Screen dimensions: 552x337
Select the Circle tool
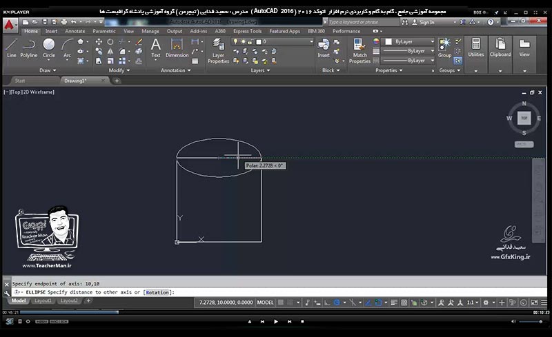click(x=48, y=48)
